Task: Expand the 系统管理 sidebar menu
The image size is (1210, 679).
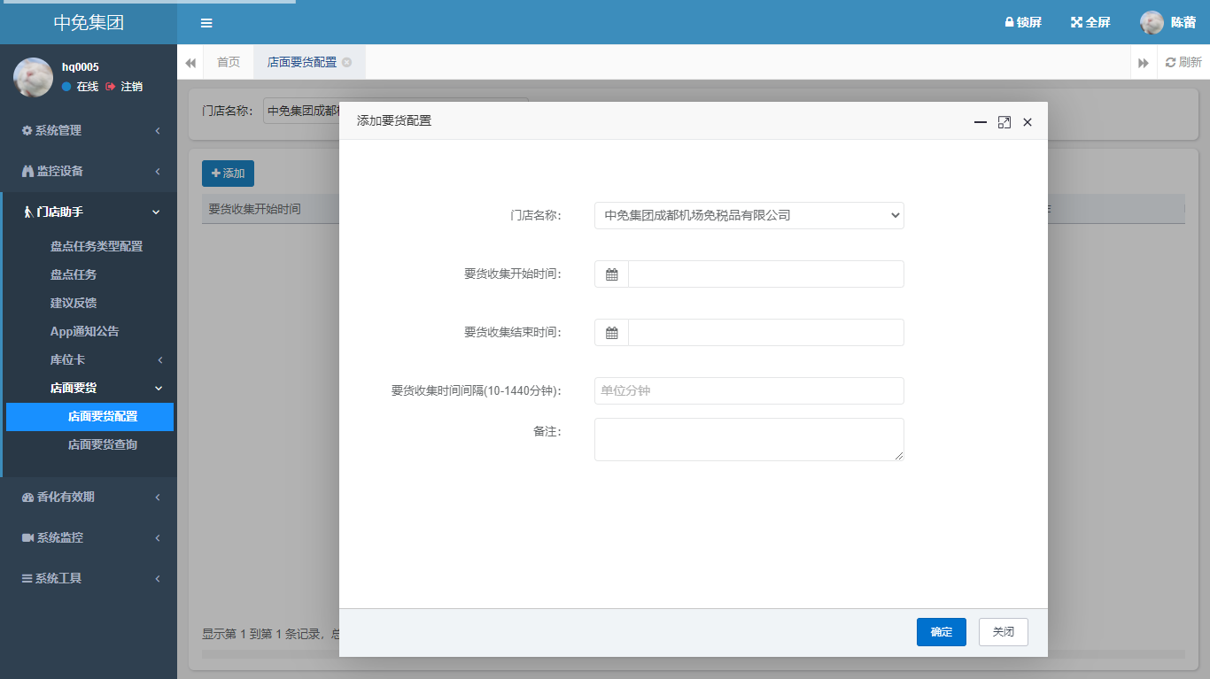Action: tap(89, 130)
